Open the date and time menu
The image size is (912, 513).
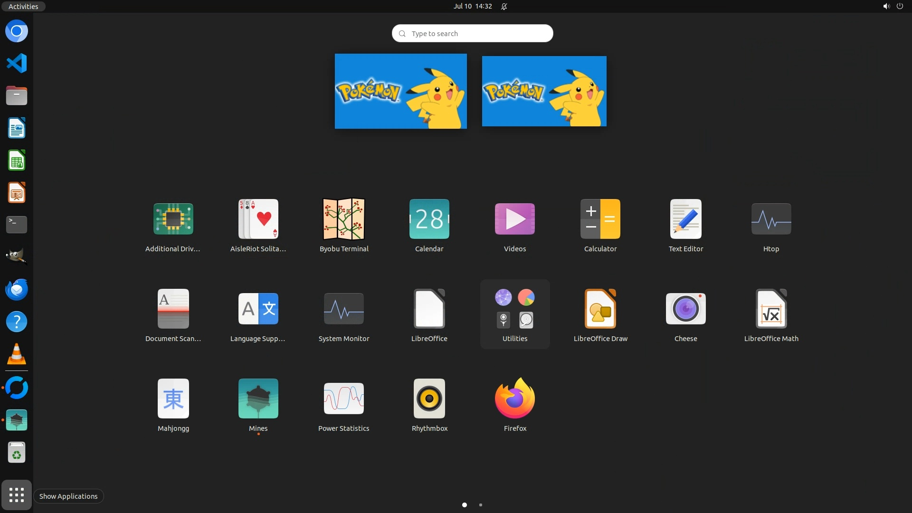pyautogui.click(x=472, y=6)
